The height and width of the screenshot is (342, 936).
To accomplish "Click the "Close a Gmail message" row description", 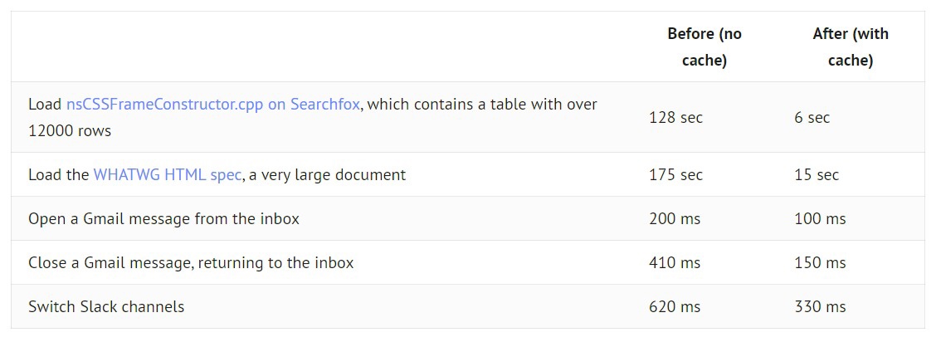I will [x=191, y=263].
